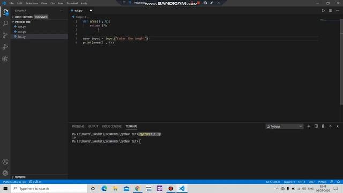343x193 pixels.
Task: Open the Source Control view
Action: (5, 35)
